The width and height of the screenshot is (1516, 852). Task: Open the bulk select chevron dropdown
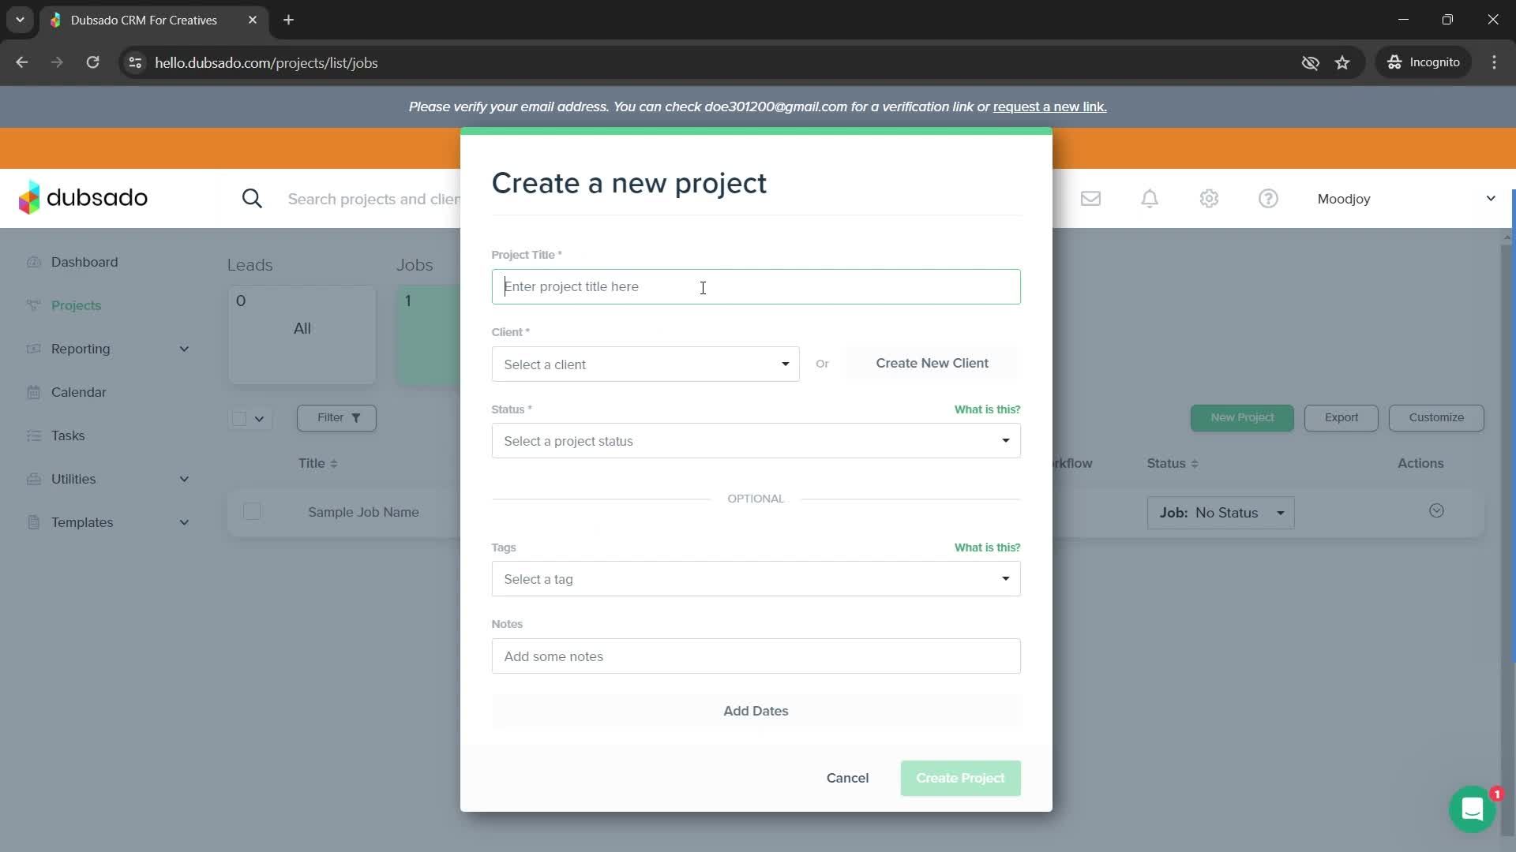259,418
